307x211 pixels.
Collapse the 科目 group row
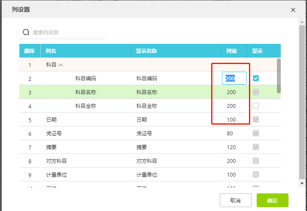(61, 65)
